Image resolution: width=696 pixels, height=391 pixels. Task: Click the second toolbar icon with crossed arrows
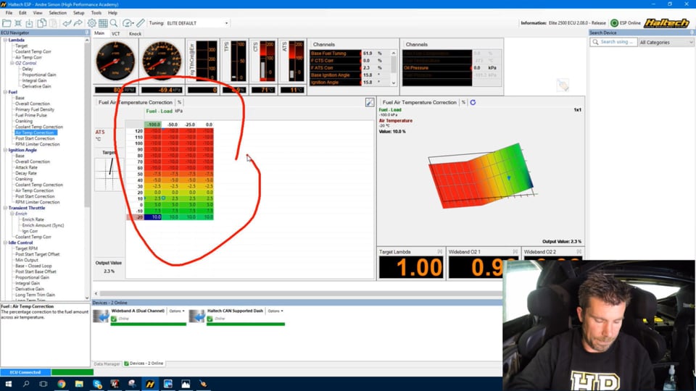pos(18,23)
